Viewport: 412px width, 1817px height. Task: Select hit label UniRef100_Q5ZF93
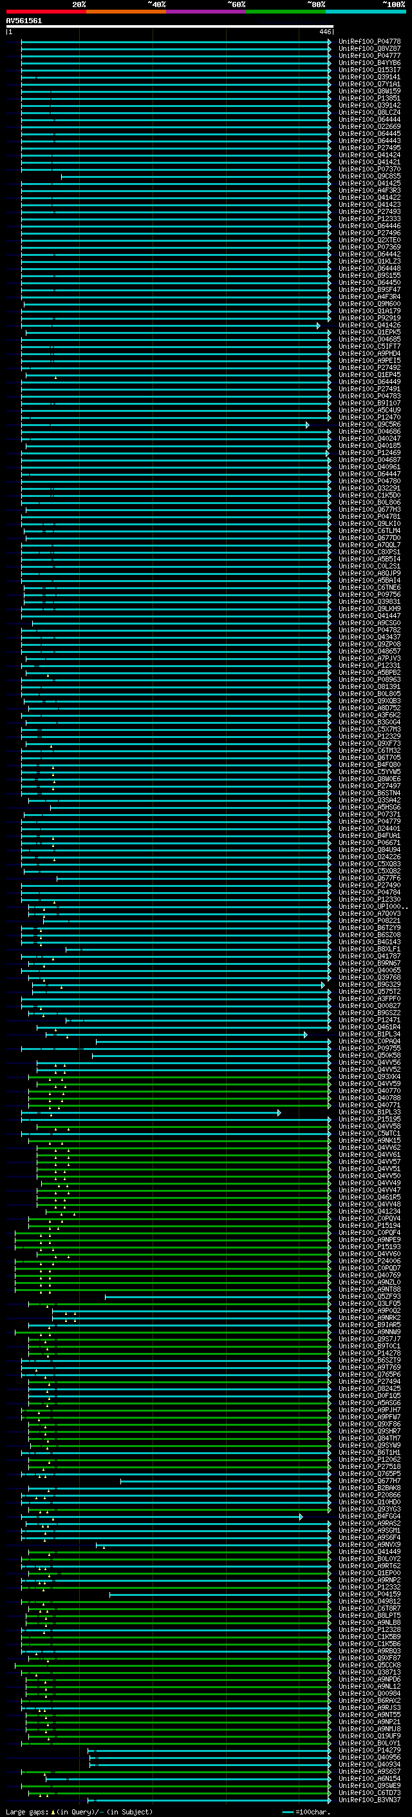[x=370, y=1296]
